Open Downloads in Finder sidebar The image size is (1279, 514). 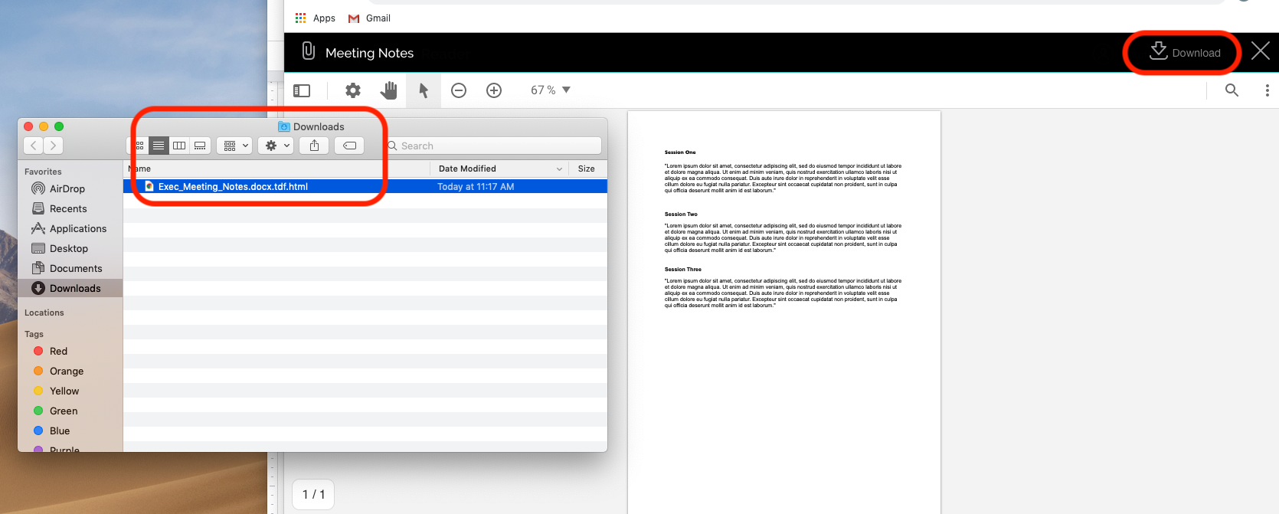click(x=70, y=288)
